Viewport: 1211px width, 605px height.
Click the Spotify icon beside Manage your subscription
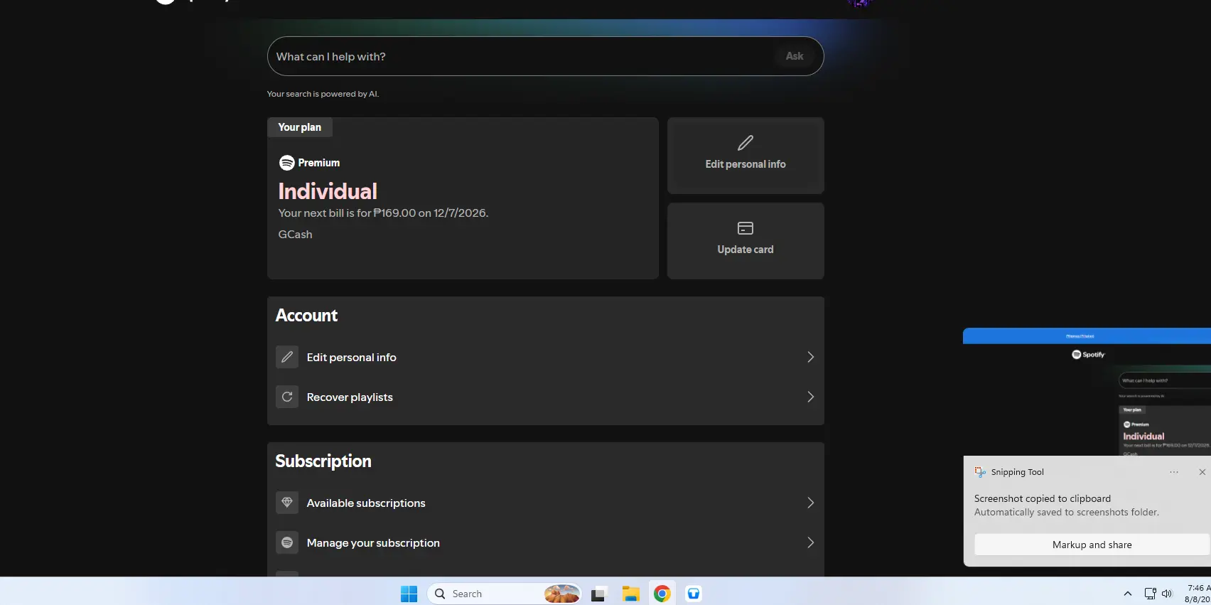pyautogui.click(x=287, y=542)
